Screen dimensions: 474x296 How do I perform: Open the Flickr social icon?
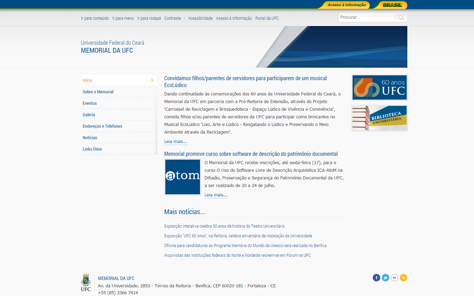[394, 278]
